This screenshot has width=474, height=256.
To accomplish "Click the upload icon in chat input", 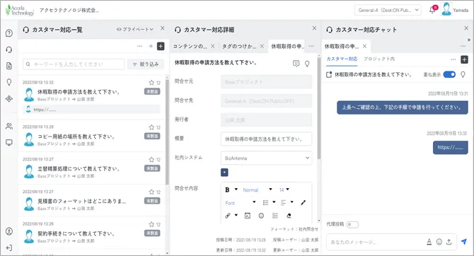I will tap(449, 242).
